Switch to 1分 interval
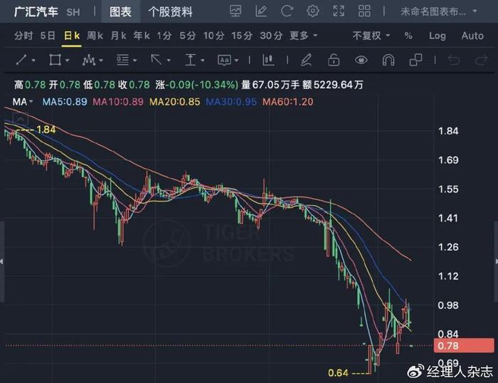 (164, 36)
